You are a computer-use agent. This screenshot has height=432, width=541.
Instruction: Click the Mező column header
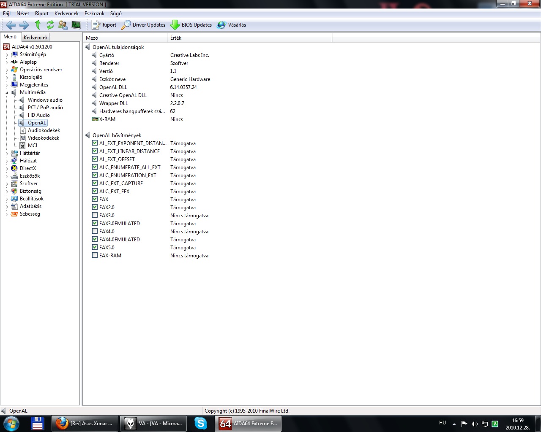[x=125, y=38]
